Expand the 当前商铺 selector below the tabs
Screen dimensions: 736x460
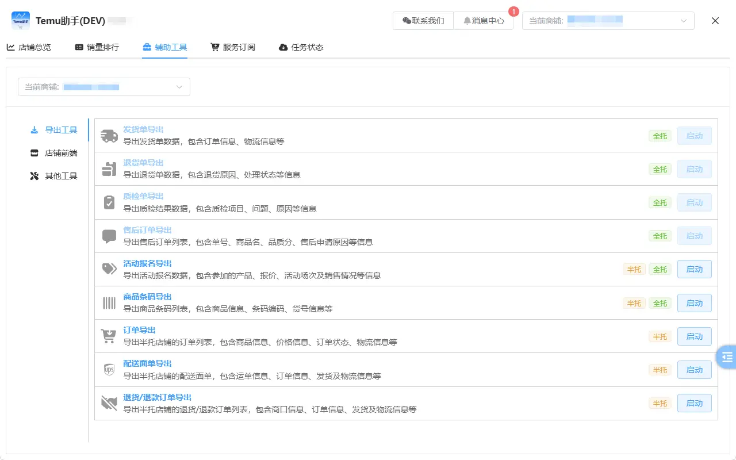click(x=104, y=87)
